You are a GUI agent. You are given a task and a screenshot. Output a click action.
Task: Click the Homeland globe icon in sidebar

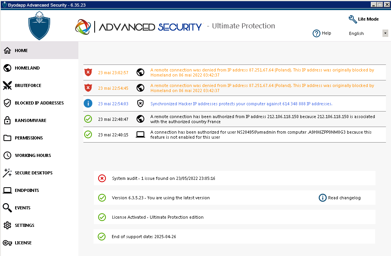7,68
